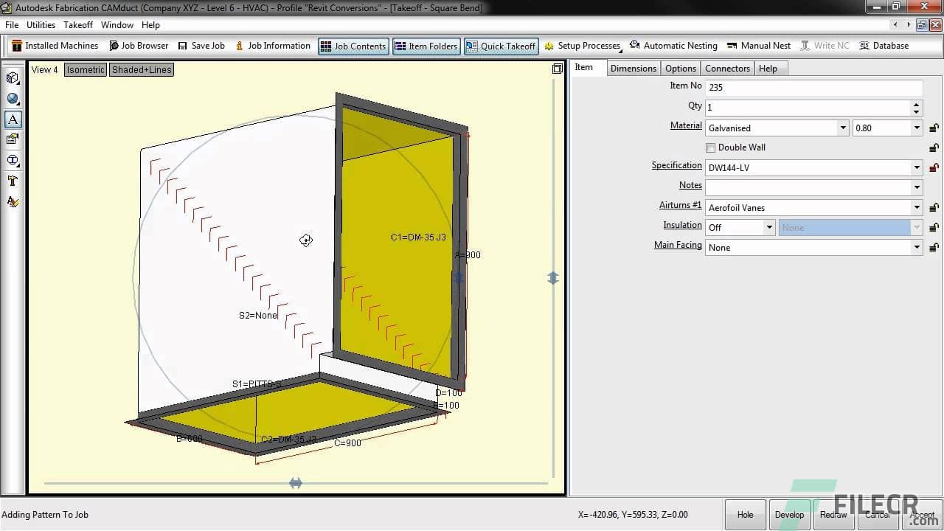Select the annotation text tool in the sidebar

[13, 119]
